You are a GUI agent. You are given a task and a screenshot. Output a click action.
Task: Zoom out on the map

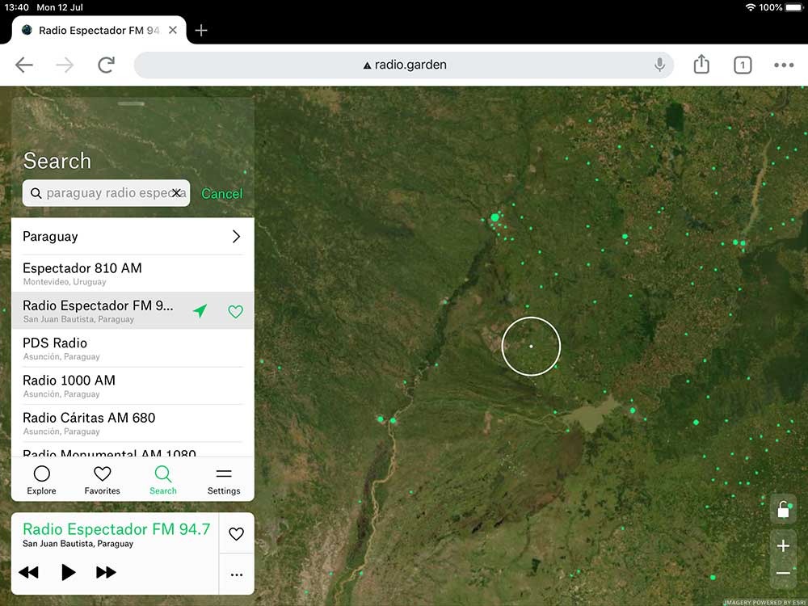783,573
